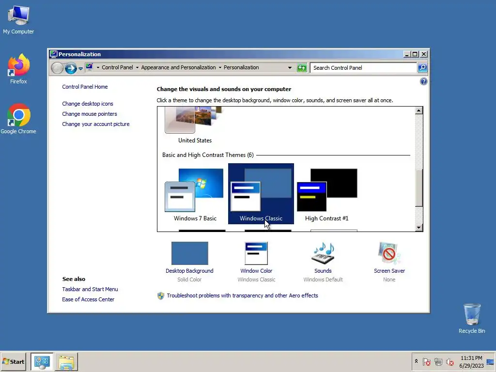The width and height of the screenshot is (496, 372).
Task: Open Screen Saver settings
Action: tap(389, 262)
